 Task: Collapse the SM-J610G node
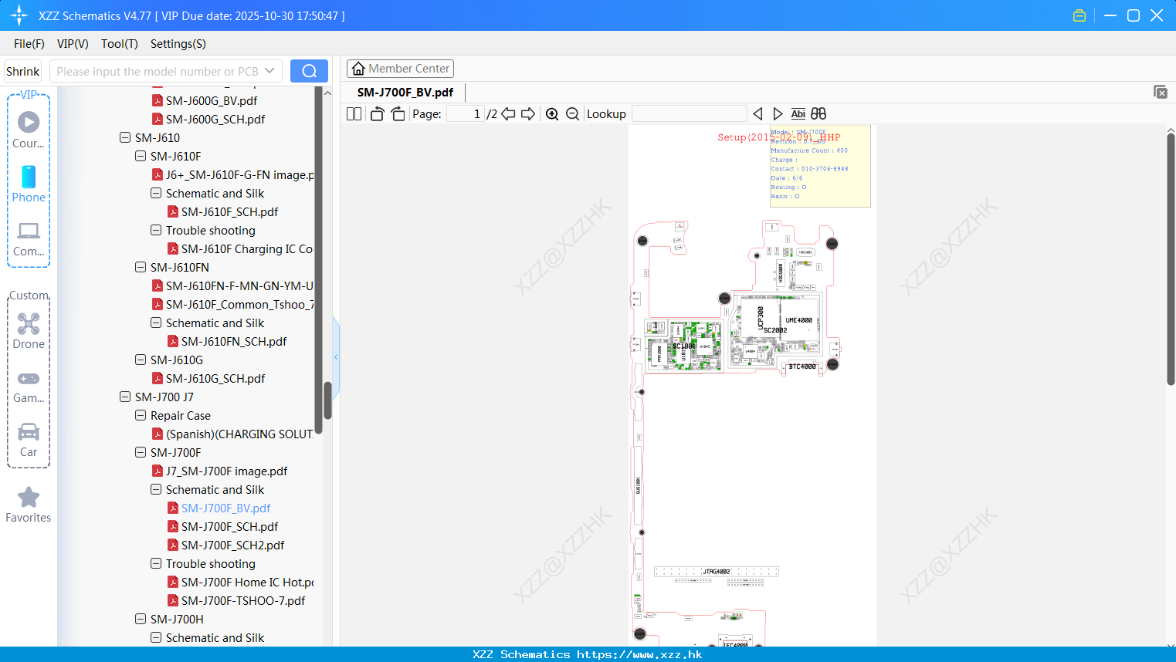[141, 360]
